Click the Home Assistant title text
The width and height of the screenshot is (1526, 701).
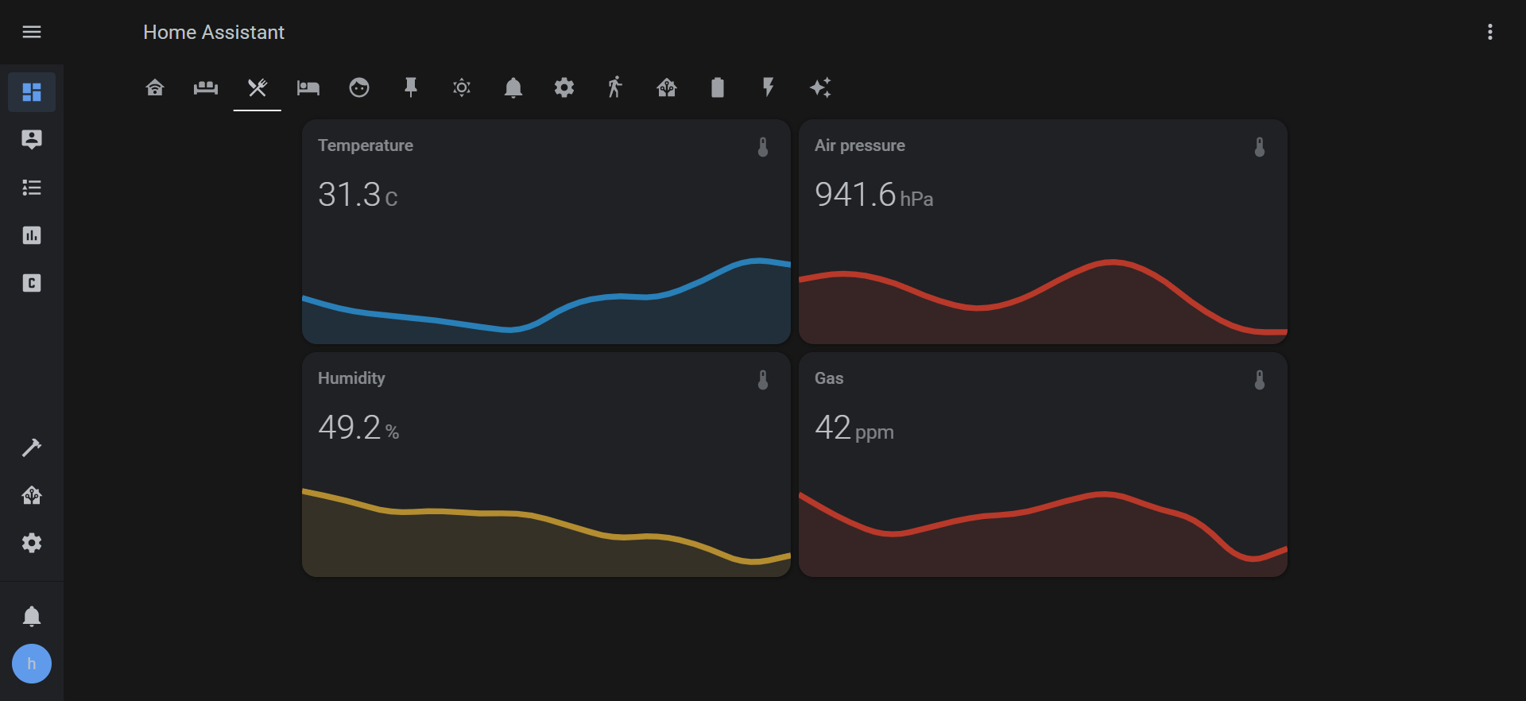214,32
